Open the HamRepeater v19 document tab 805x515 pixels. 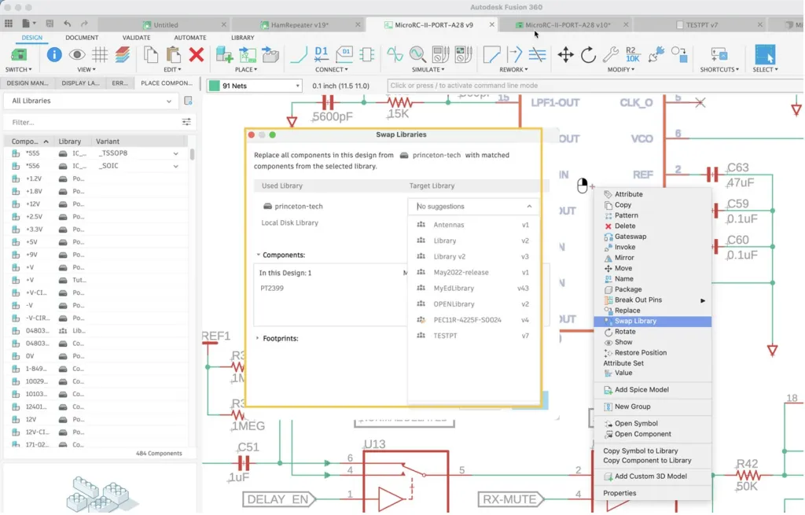click(299, 24)
